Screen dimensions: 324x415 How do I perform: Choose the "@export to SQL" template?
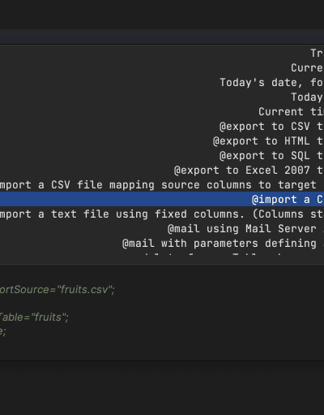162,155
